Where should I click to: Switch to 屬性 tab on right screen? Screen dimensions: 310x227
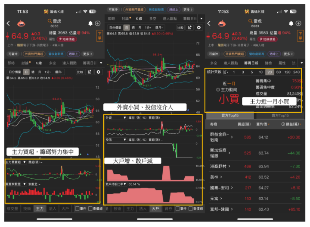pos(282,63)
